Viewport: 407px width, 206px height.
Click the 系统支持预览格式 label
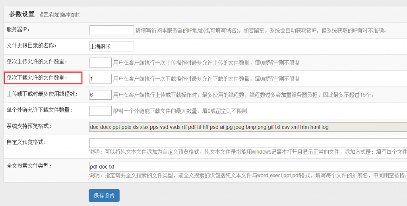[x=29, y=126]
